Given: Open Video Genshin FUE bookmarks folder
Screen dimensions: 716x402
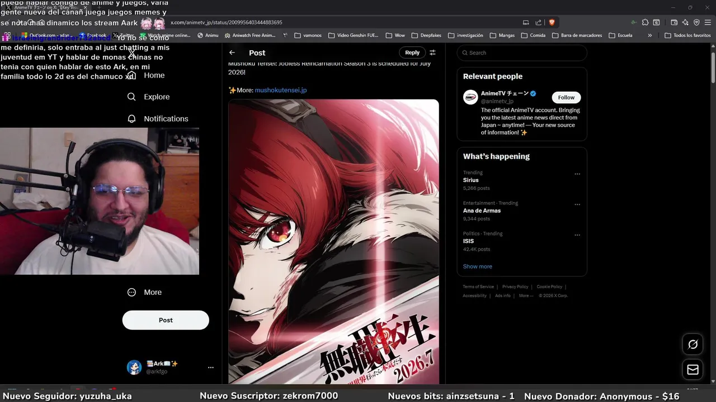Looking at the screenshot, I should point(353,35).
